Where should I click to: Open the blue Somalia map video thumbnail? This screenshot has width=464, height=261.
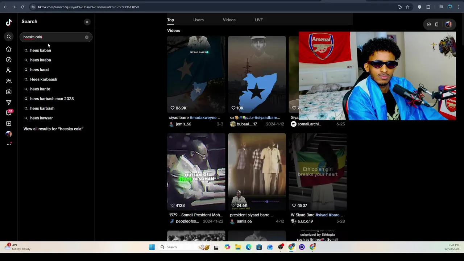click(257, 74)
